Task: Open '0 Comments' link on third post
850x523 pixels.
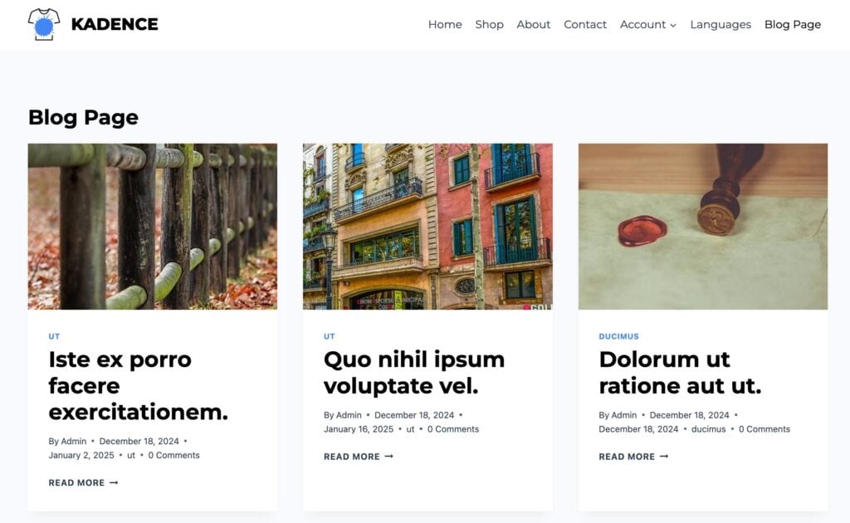Action: tap(764, 429)
